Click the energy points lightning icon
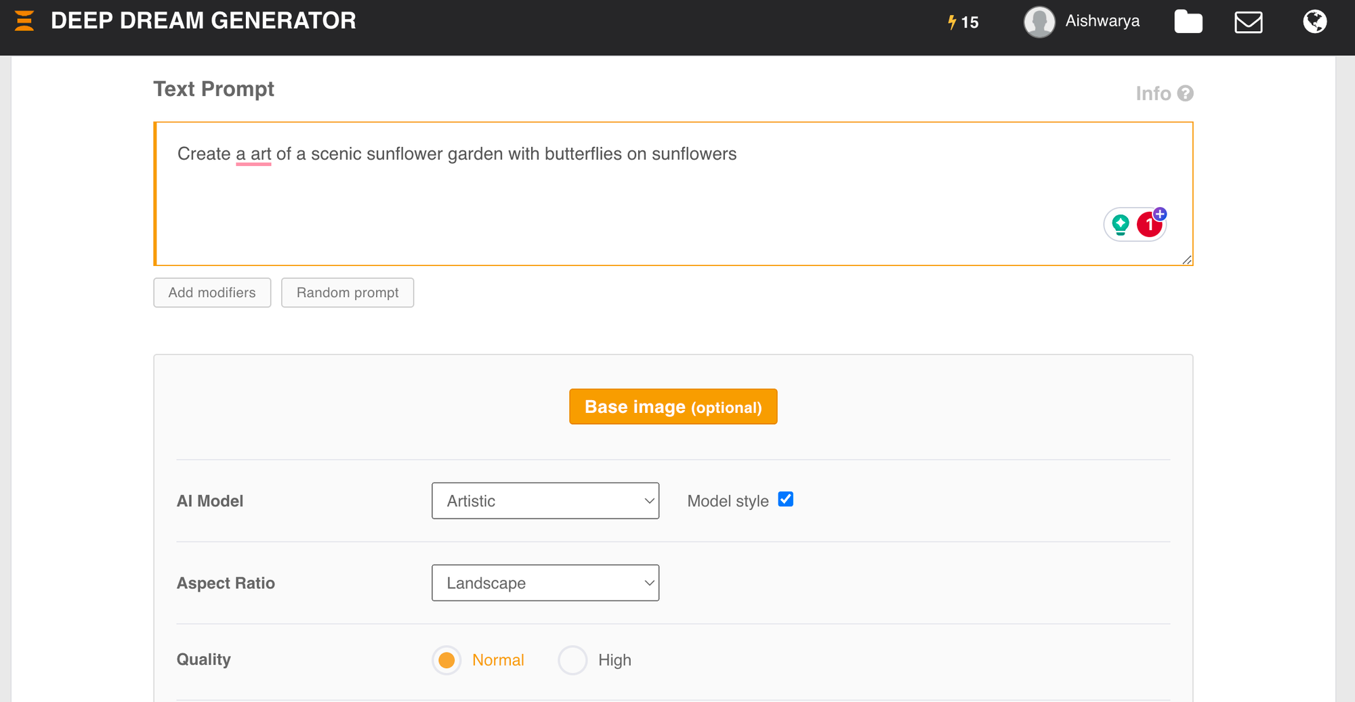The width and height of the screenshot is (1355, 702). 952,22
